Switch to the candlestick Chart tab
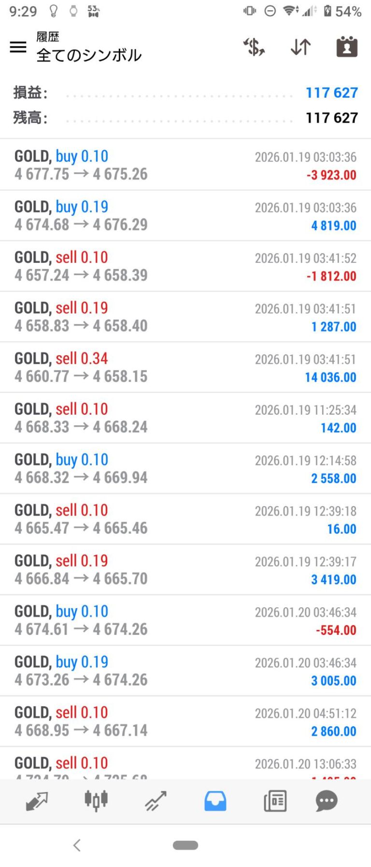The height and width of the screenshot is (867, 371). (x=96, y=801)
